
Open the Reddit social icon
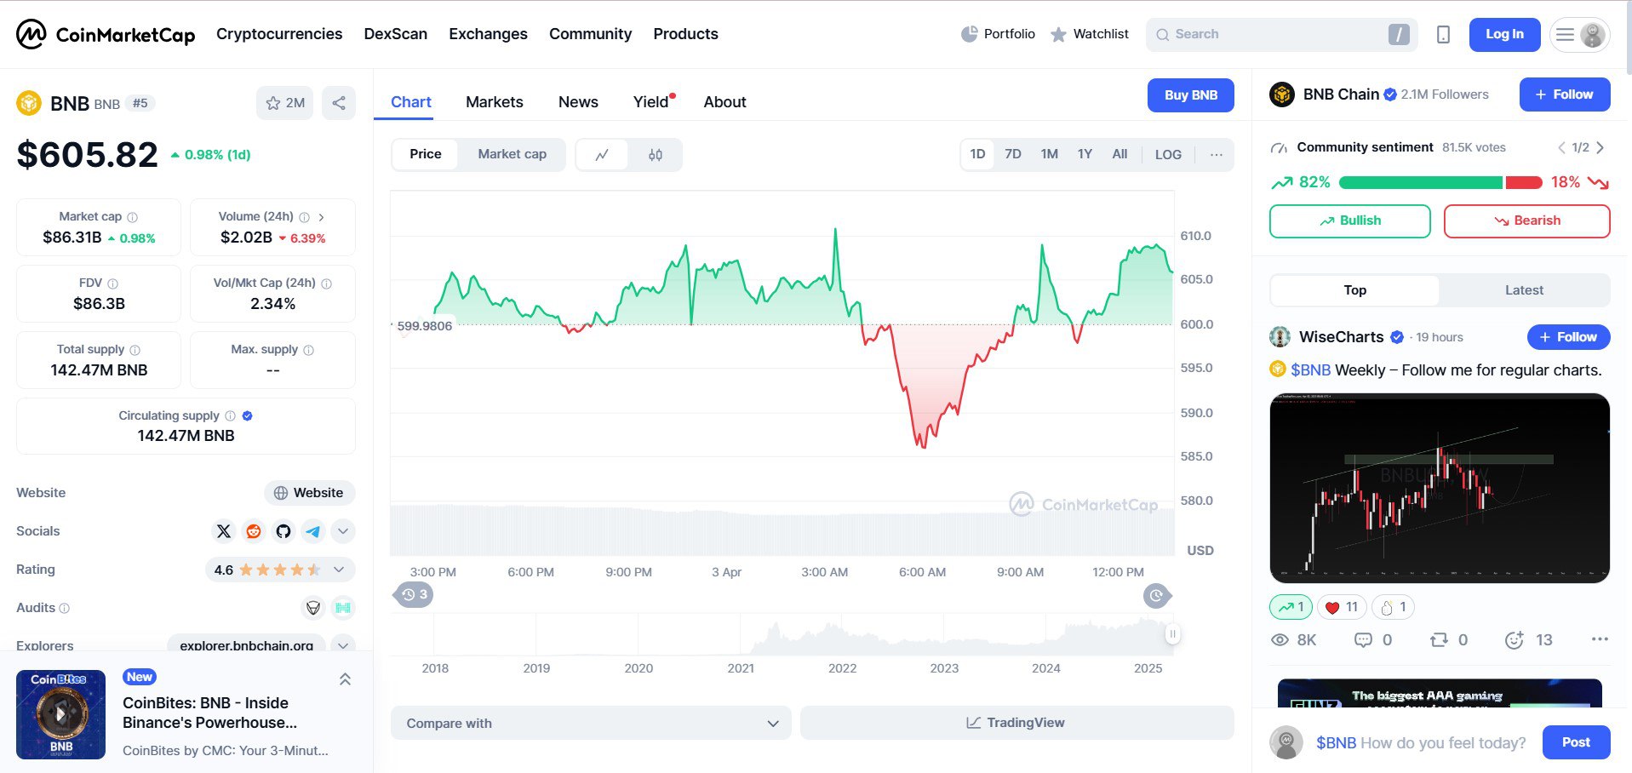[254, 531]
